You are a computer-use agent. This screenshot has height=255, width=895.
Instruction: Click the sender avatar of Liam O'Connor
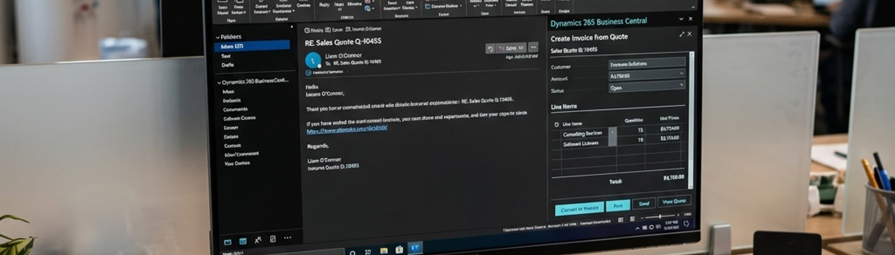(x=313, y=61)
